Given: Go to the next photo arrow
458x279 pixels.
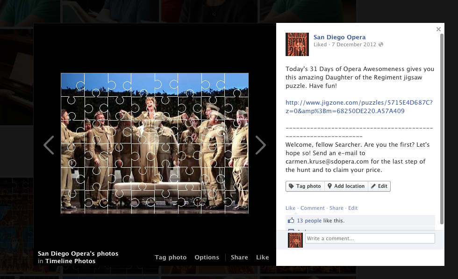Looking at the screenshot, I should point(261,145).
